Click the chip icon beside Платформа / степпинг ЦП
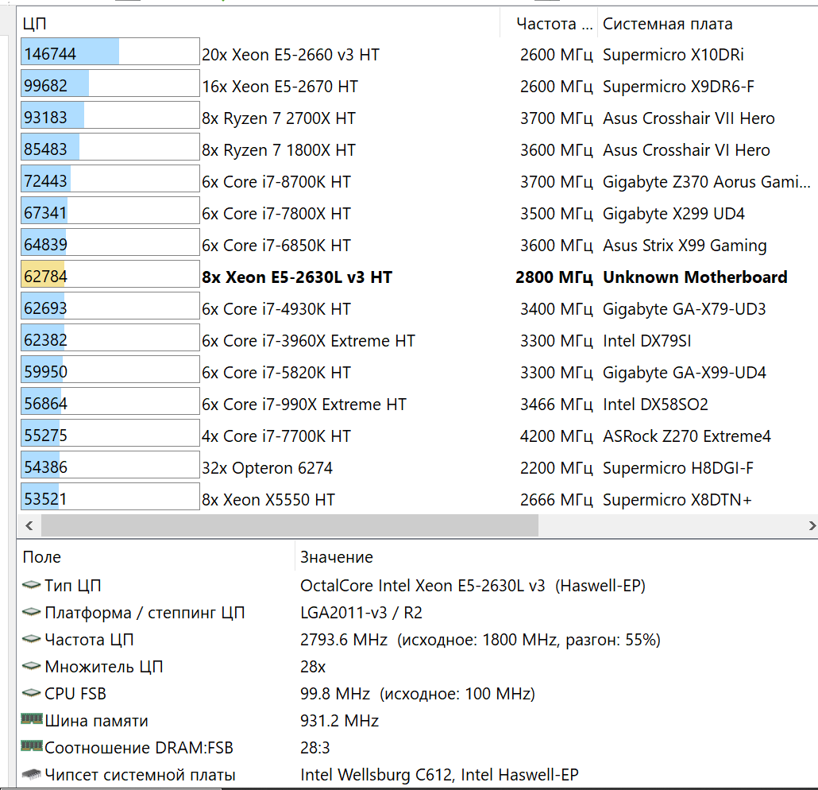The width and height of the screenshot is (818, 790). [31, 611]
